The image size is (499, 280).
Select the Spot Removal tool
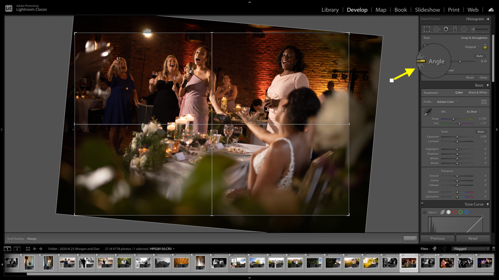click(x=437, y=29)
